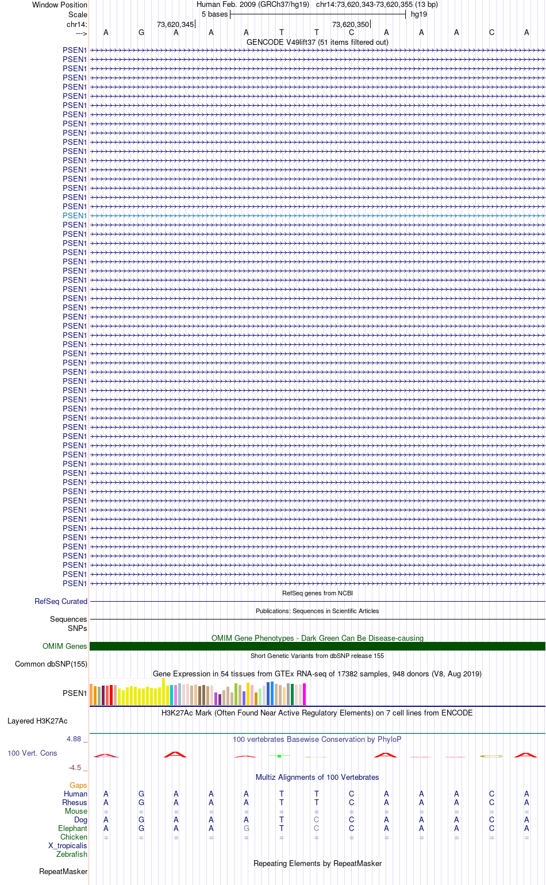Click the RepeatMasker track label
This screenshot has height=885, width=546.
(x=63, y=872)
